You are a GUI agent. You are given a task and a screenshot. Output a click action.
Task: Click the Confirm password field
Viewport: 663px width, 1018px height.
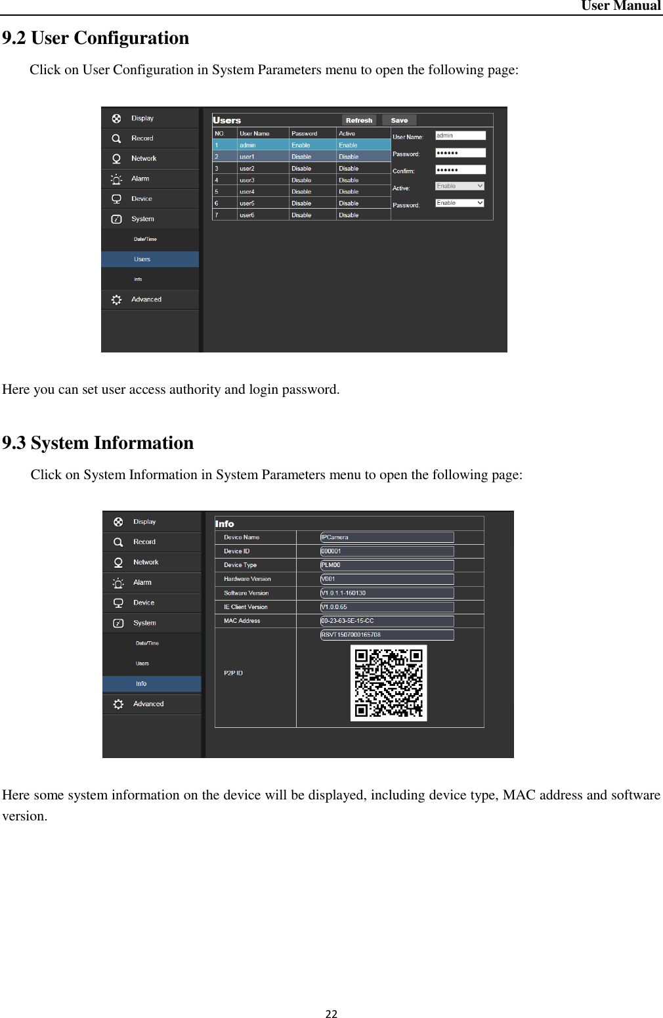click(x=461, y=170)
